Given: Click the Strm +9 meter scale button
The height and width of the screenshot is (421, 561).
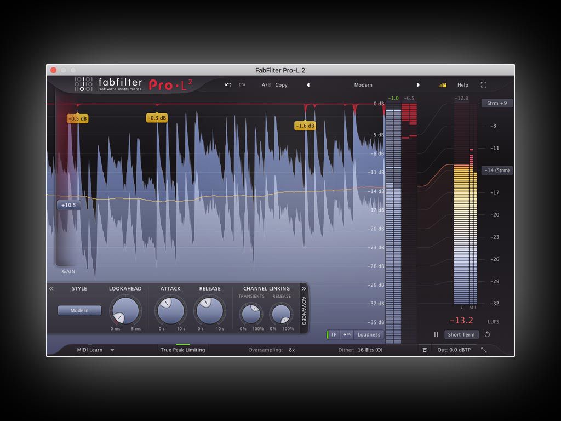Looking at the screenshot, I should (496, 103).
